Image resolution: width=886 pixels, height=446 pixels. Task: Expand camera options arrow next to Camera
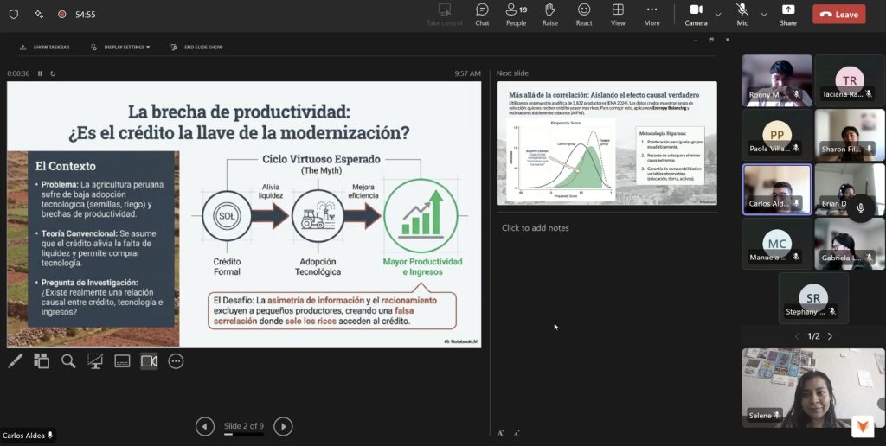[x=717, y=15]
